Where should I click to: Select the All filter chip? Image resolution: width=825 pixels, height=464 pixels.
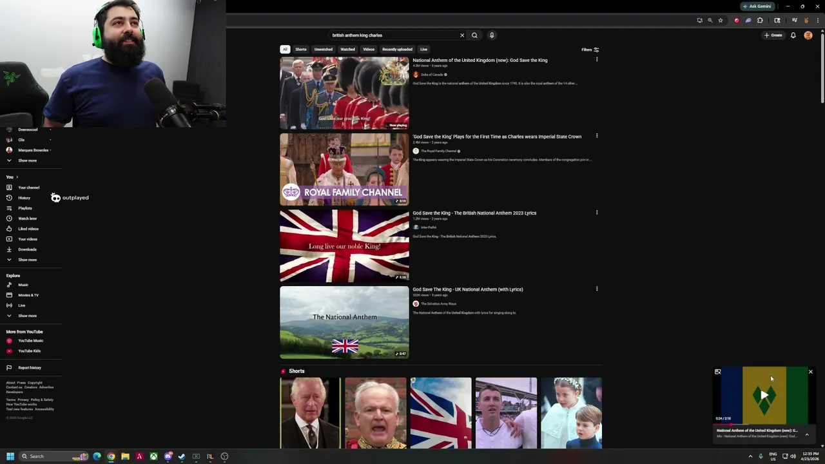pos(285,49)
